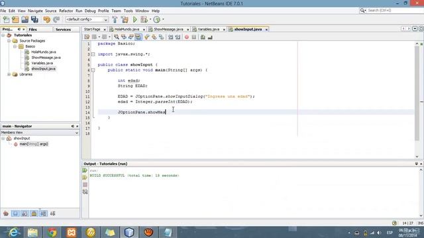Viewport: 424px width, 238px height.
Task: Click the Find Selection magnifier in the editor toolbar
Action: [x=117, y=37]
